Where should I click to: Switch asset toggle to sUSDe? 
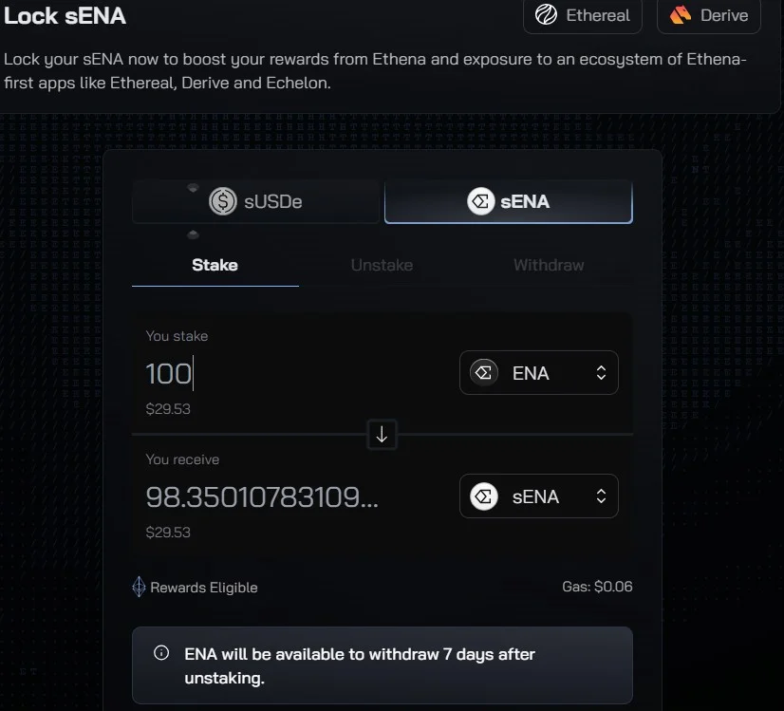click(256, 201)
